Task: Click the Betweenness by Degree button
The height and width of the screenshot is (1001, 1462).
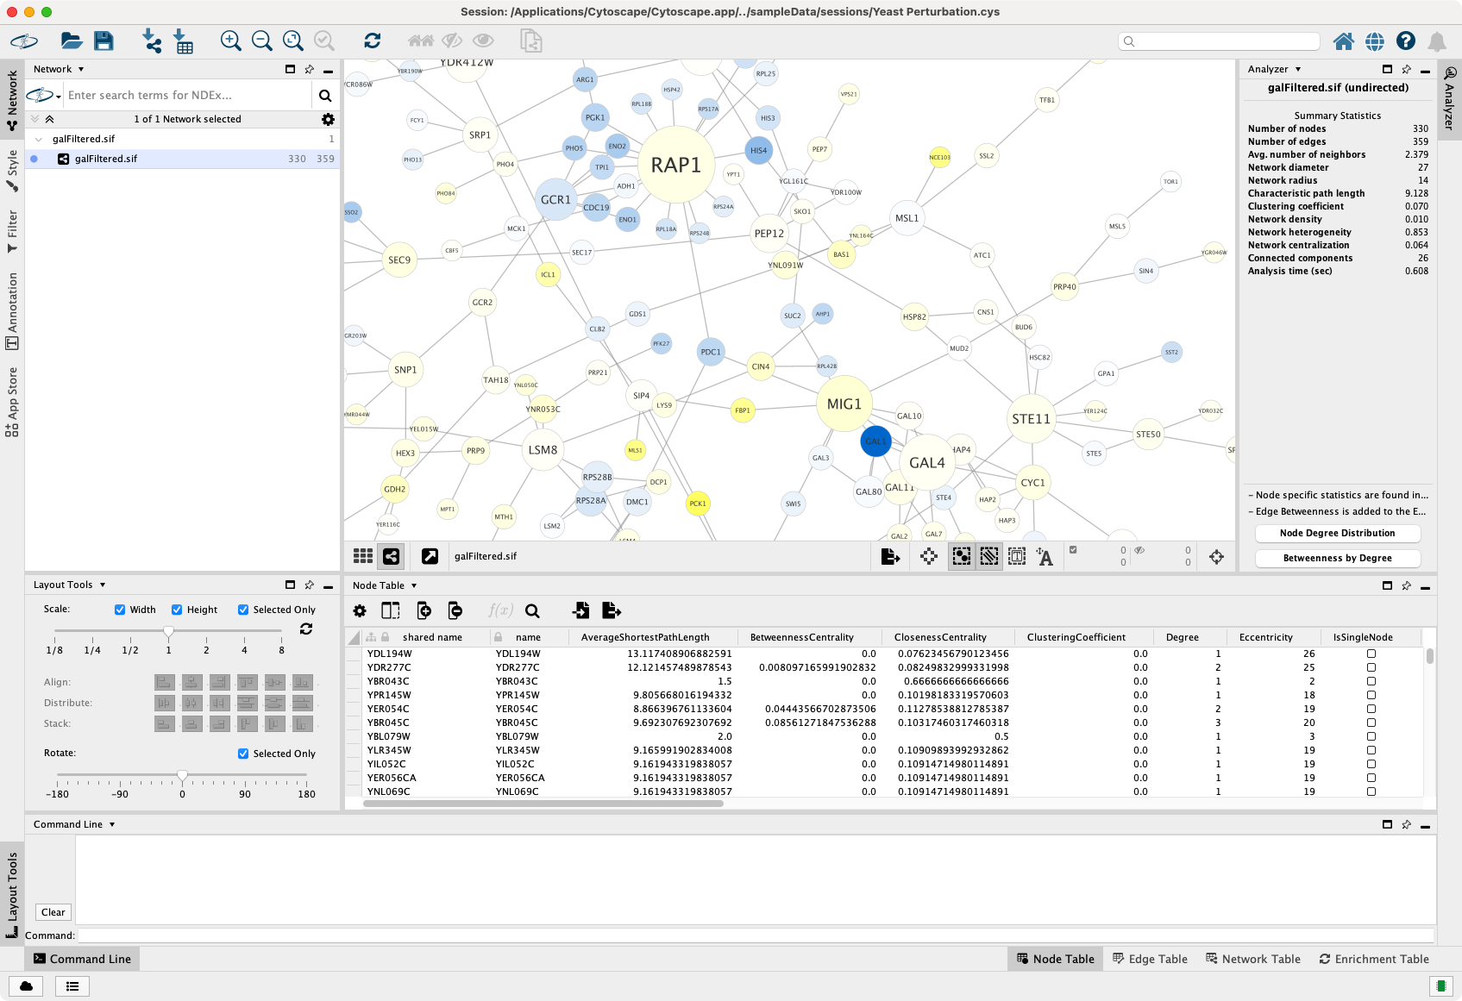Action: (1337, 558)
